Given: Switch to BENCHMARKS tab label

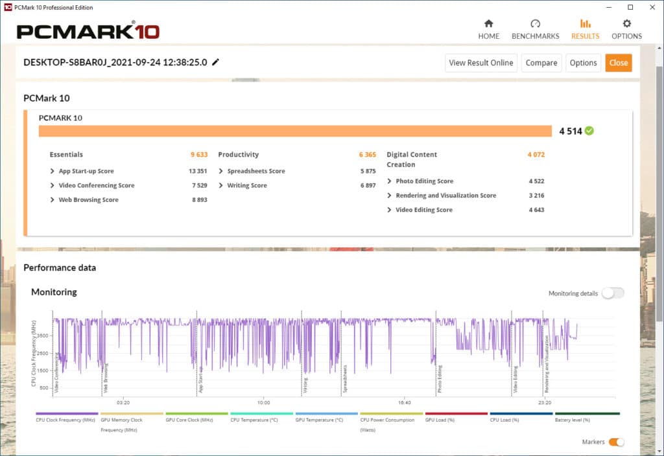Looking at the screenshot, I should click(x=535, y=36).
